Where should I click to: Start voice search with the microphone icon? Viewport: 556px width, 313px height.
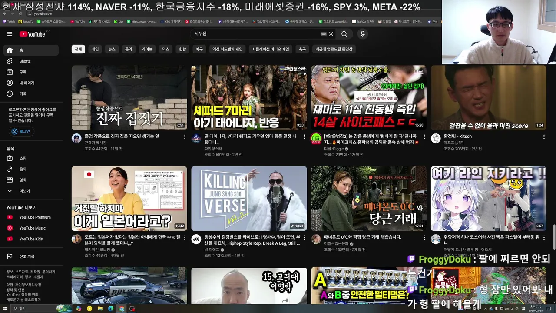(363, 34)
